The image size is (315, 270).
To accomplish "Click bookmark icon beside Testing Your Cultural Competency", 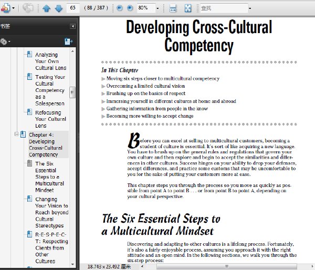I will [29, 76].
